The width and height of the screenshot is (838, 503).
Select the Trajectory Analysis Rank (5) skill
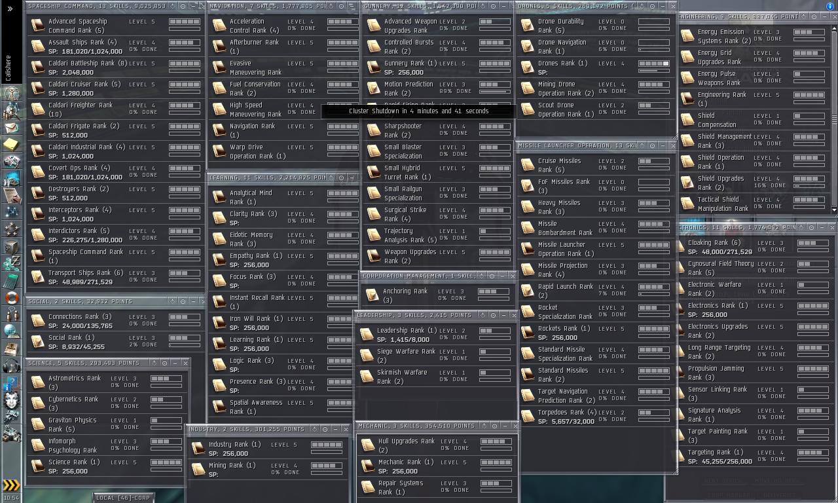(x=437, y=235)
